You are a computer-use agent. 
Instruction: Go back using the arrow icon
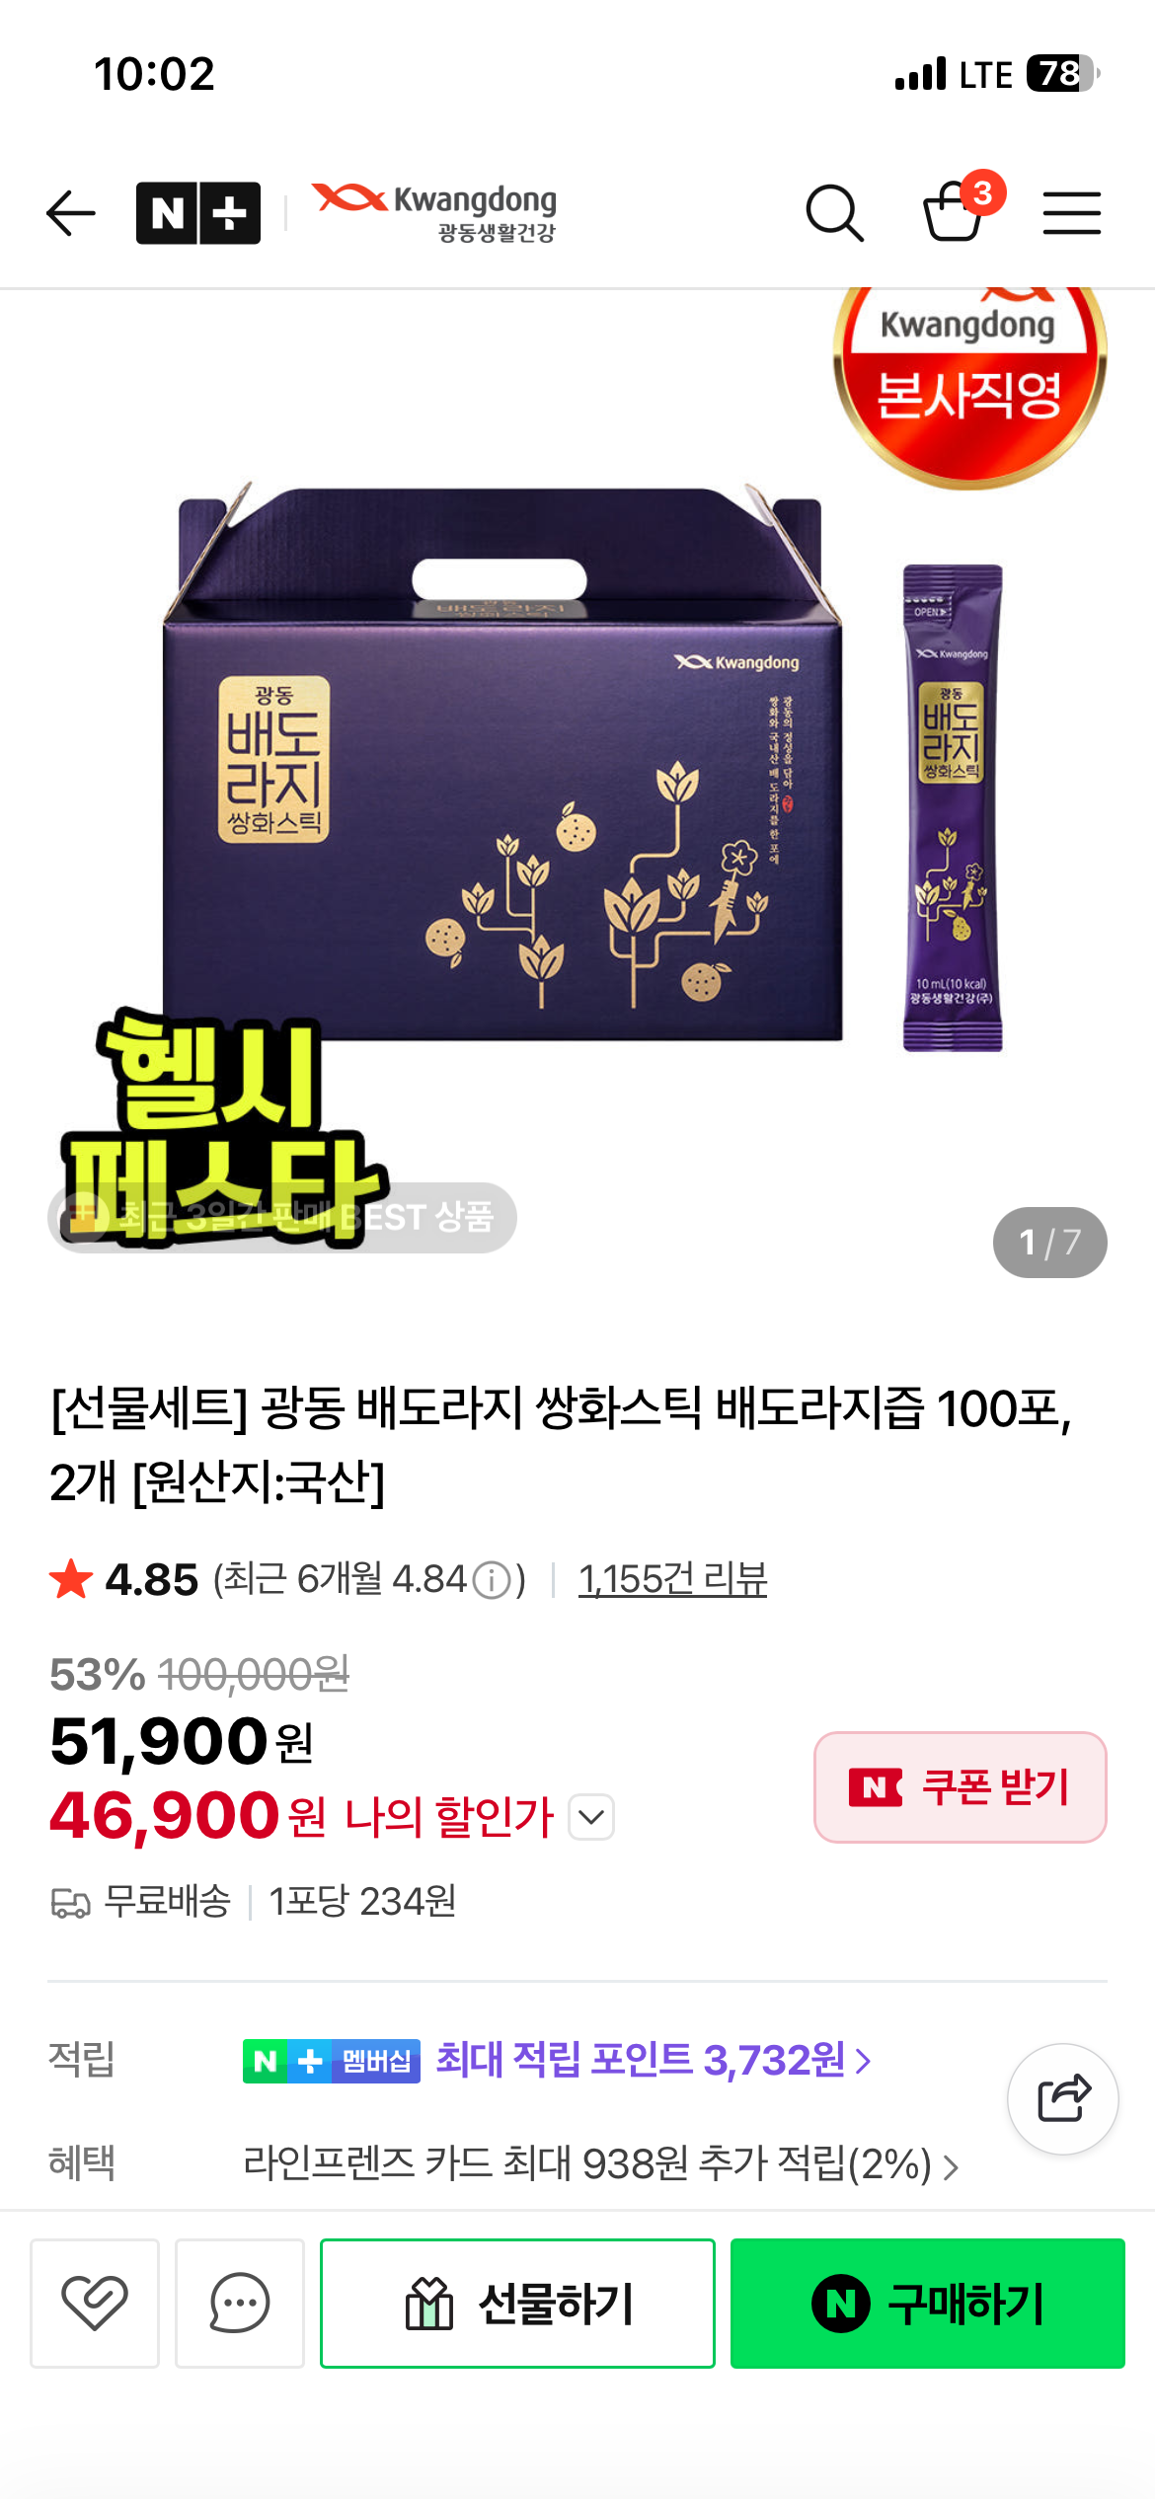[71, 213]
